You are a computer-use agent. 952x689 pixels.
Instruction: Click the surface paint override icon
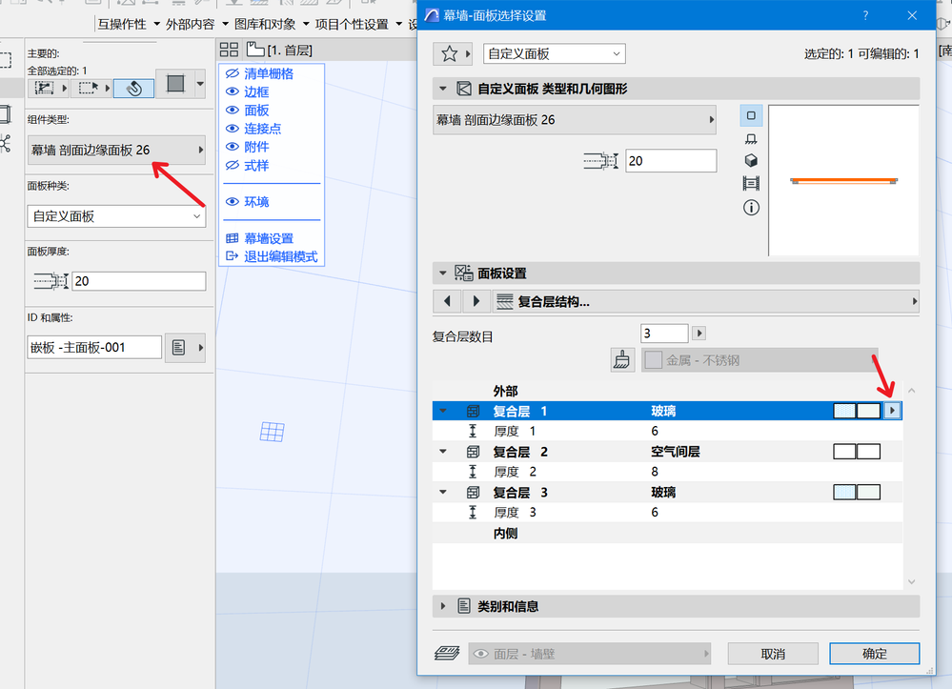point(622,360)
